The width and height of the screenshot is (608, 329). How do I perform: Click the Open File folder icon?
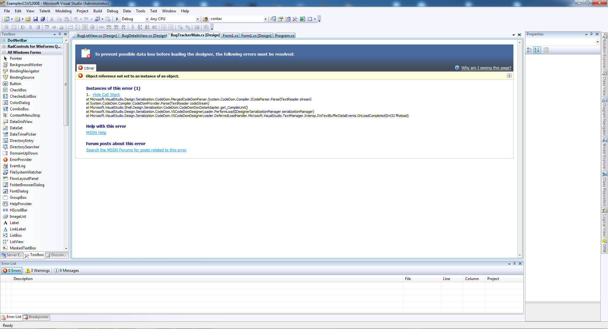pos(28,19)
